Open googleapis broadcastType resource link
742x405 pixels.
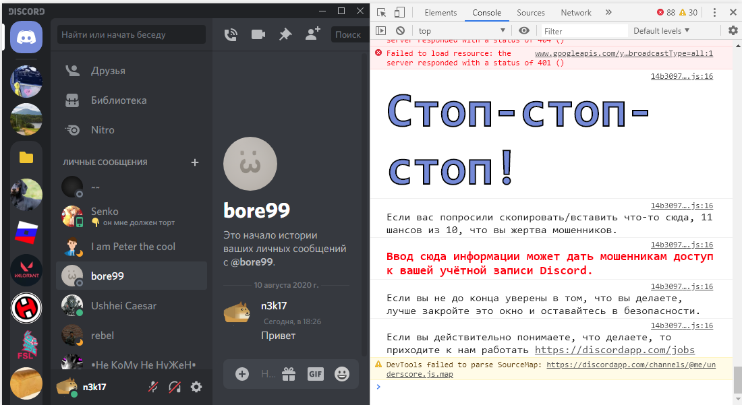[x=624, y=53]
